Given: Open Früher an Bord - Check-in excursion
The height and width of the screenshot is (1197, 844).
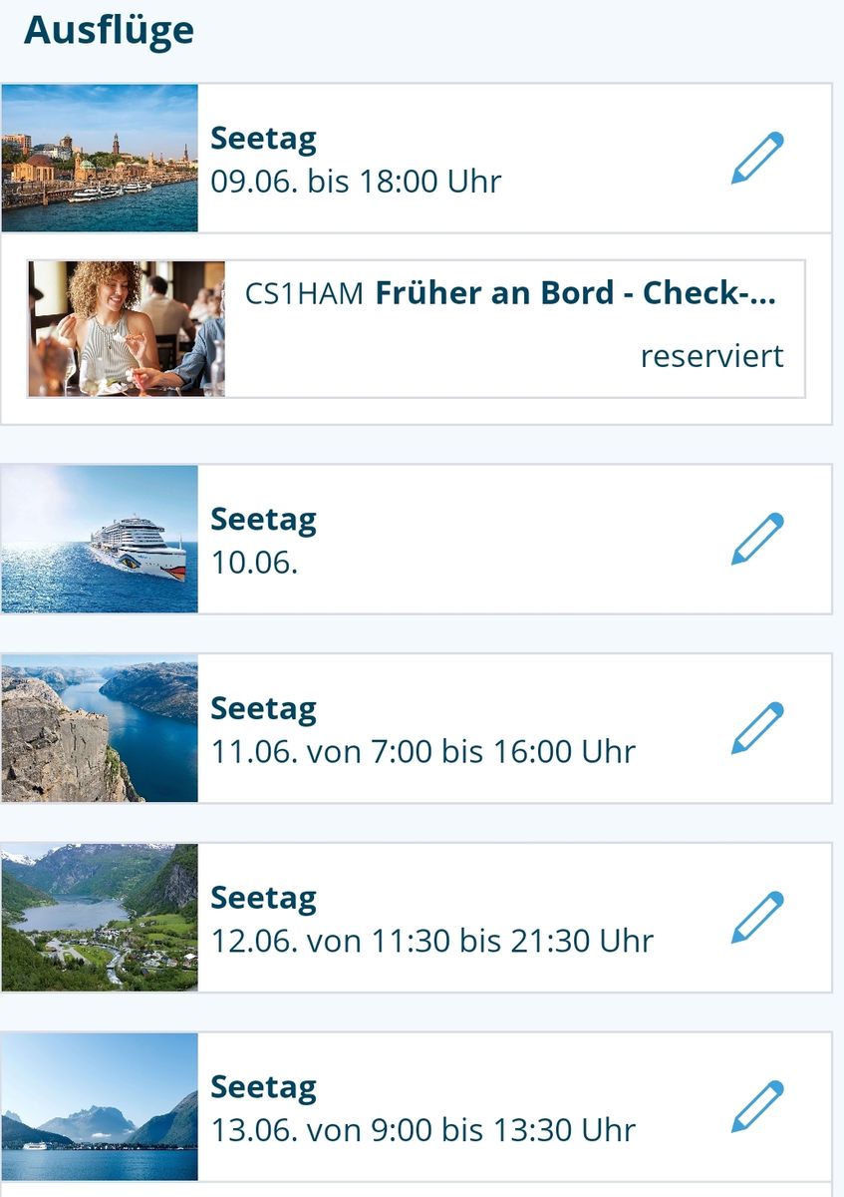Looking at the screenshot, I should [575, 293].
